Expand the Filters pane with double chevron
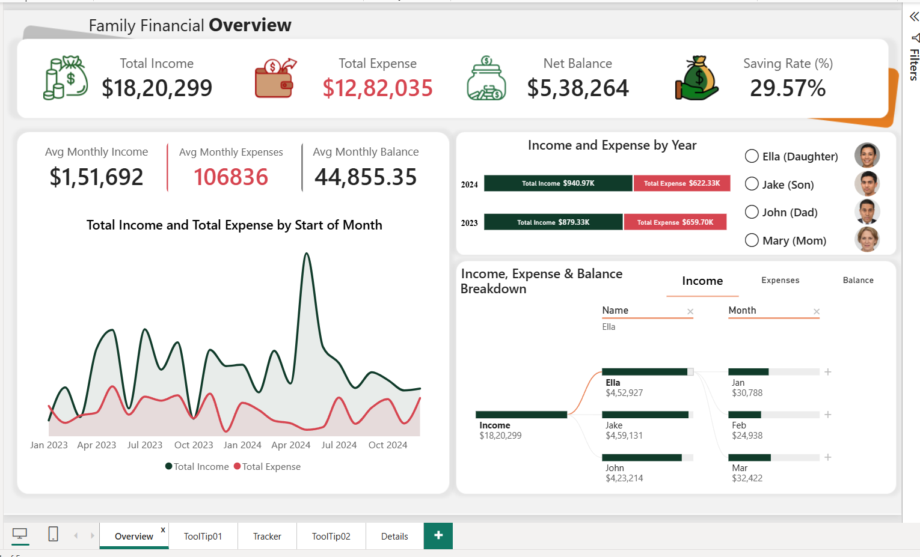Screen dimensions: 920x557 (x=914, y=17)
